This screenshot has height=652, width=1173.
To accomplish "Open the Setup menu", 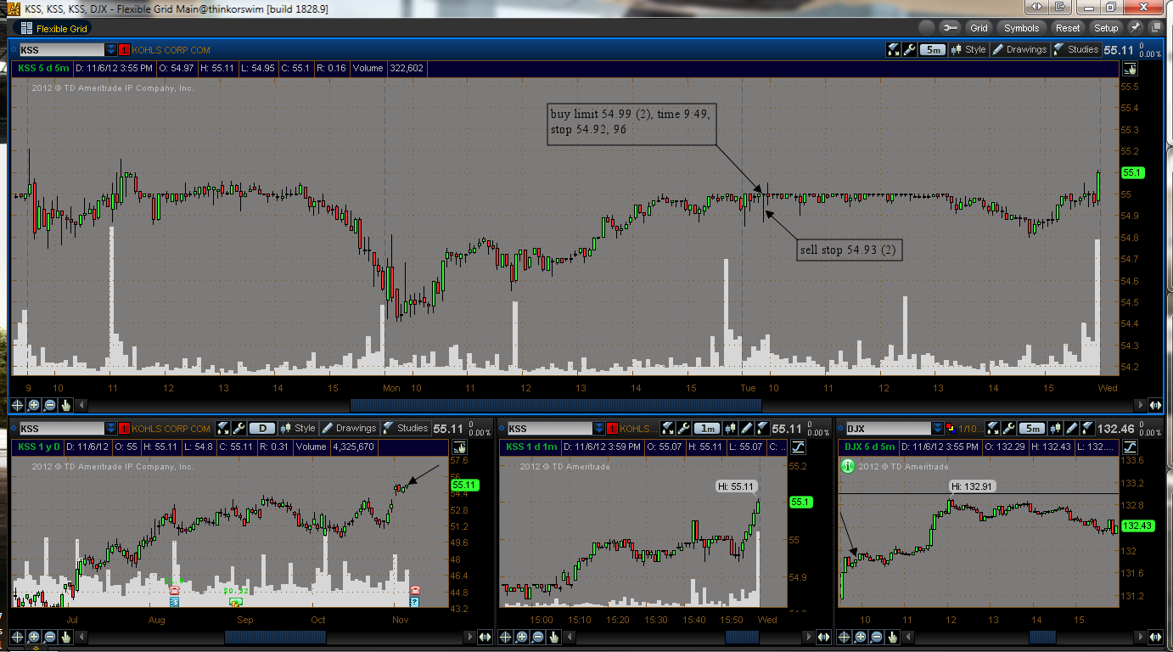I will tap(1106, 28).
